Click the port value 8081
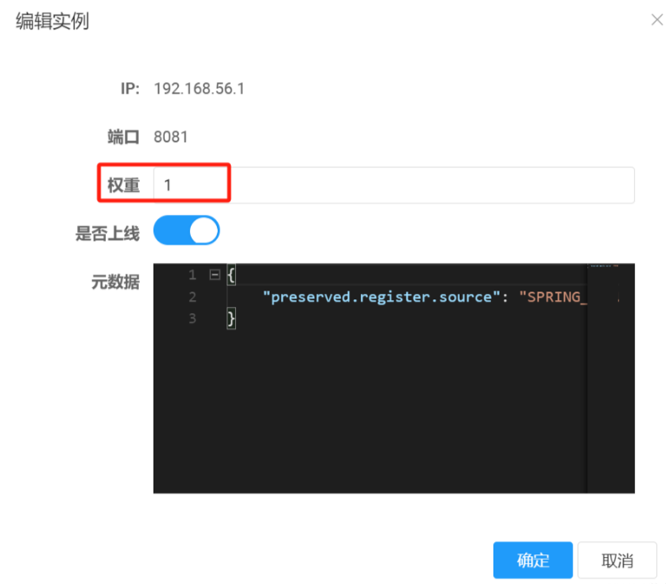 (x=170, y=137)
